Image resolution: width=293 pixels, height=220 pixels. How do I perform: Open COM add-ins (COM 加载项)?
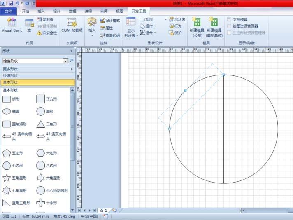[x=72, y=25]
